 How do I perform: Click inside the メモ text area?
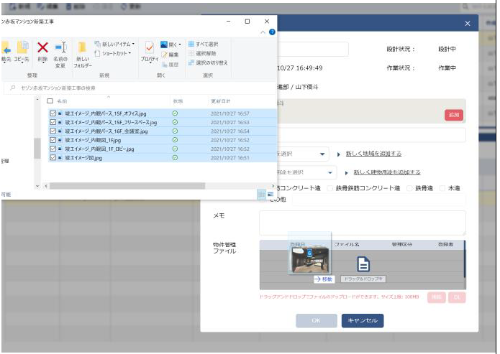(362, 223)
